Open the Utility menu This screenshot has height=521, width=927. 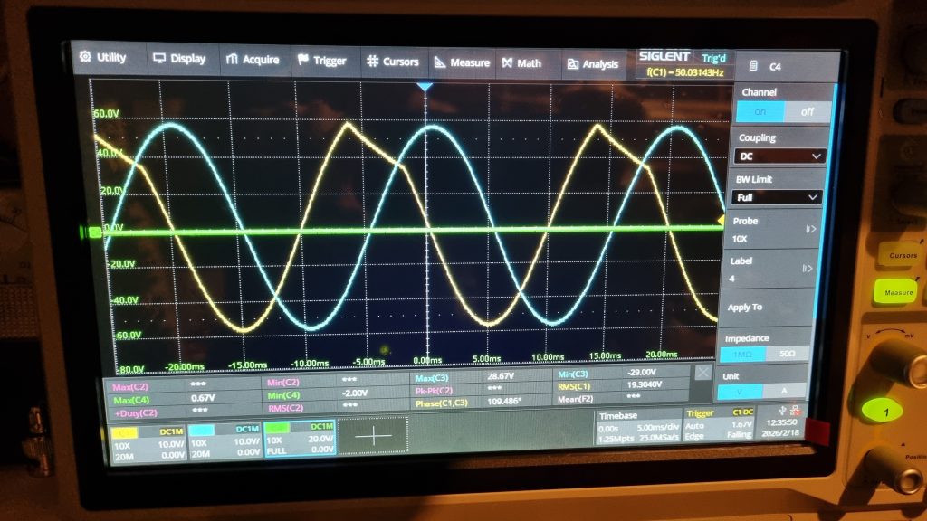102,58
